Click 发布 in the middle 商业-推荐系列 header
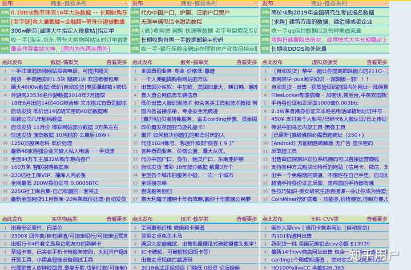411x270 pixels. tap(138, 3)
